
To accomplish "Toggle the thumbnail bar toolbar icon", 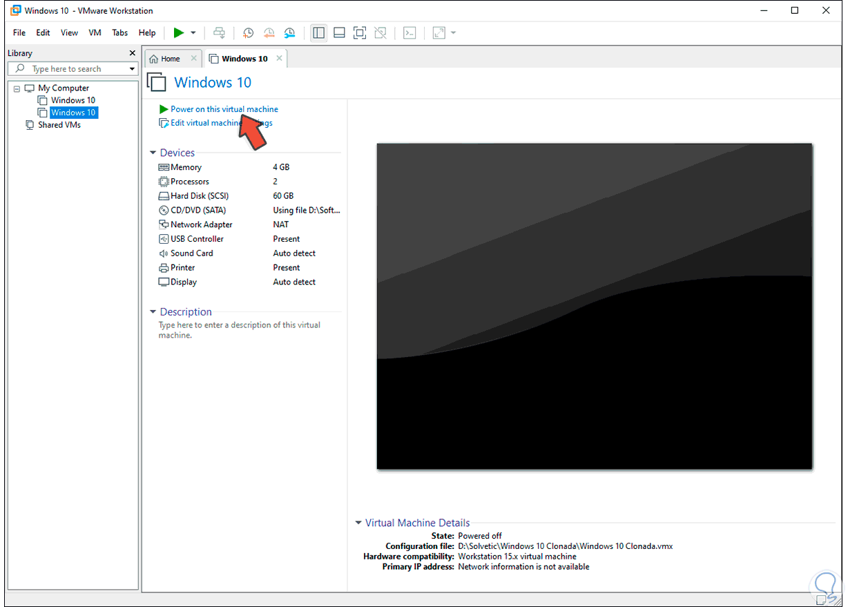I will tap(339, 32).
